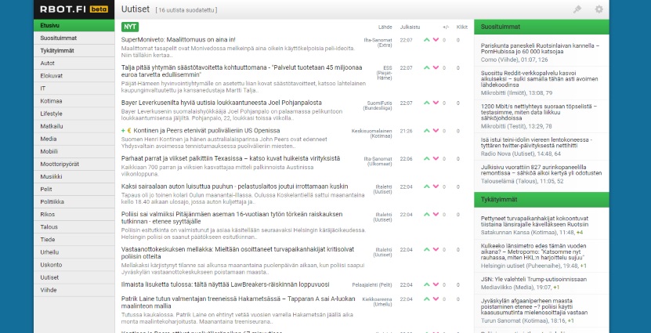Click the RBOT.FI beta logo
The height and width of the screenshot is (333, 651).
tap(74, 9)
